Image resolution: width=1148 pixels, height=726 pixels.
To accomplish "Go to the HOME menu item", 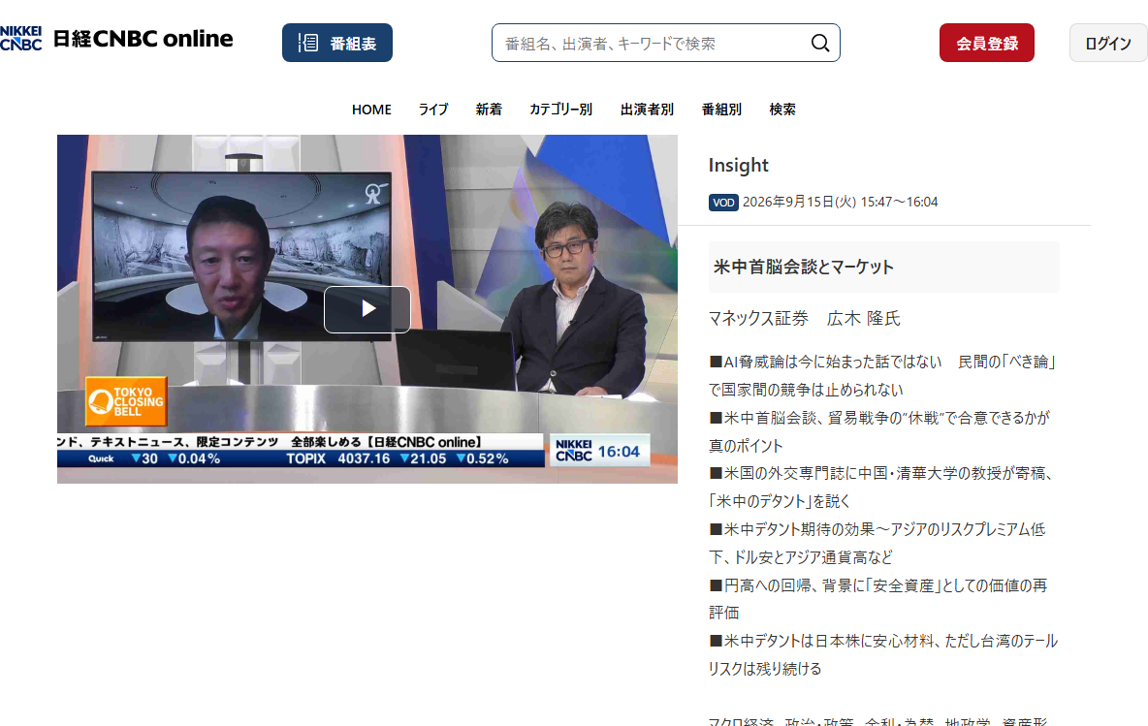I will (x=371, y=110).
